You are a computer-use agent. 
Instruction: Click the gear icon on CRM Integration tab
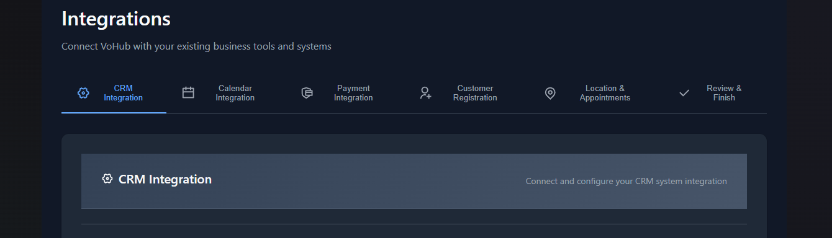click(x=83, y=93)
